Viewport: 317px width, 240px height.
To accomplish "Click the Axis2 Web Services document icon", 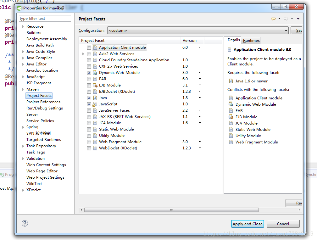I will click(95, 54).
